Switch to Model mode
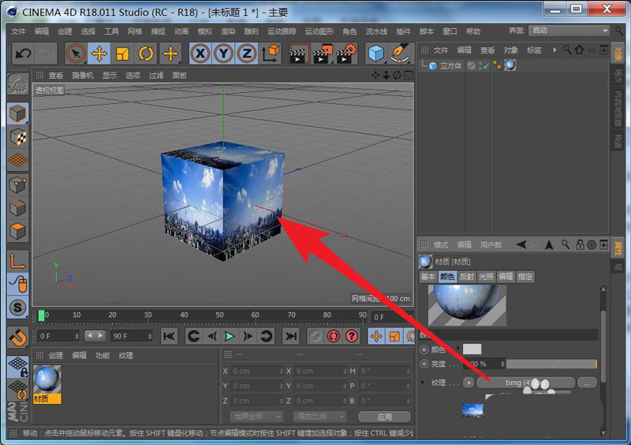The image size is (631, 445). click(x=17, y=113)
